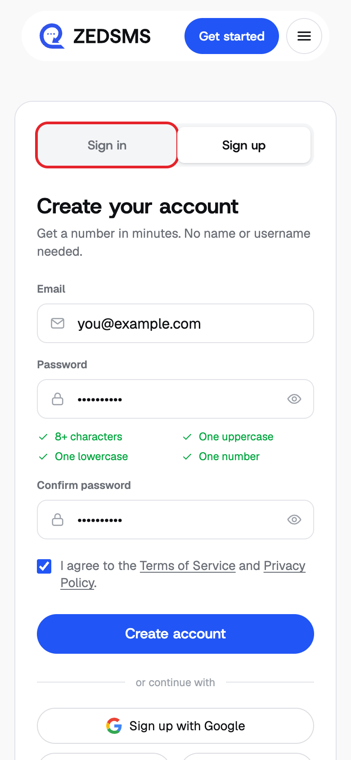Screen dimensions: 351x760
Task: Click the lock icon in Confirm password field
Action: (58, 520)
